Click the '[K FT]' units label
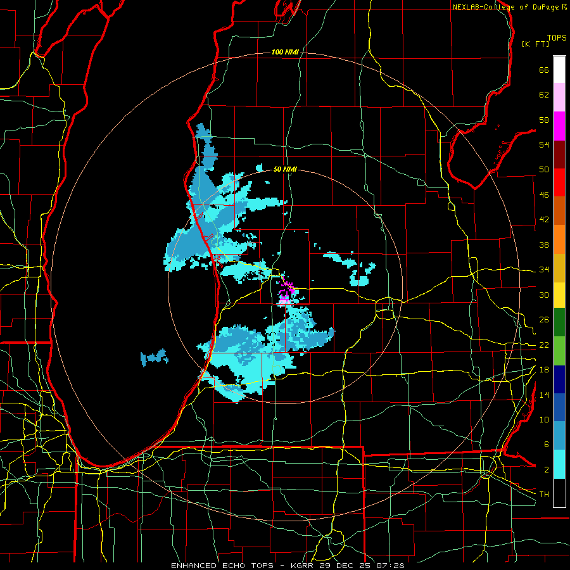This screenshot has height=570, width=570. (535, 44)
